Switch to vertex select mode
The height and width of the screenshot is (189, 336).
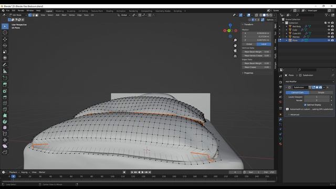coord(30,15)
